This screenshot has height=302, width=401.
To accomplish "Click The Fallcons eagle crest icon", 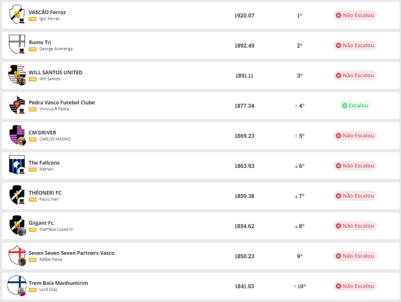I will (17, 165).
